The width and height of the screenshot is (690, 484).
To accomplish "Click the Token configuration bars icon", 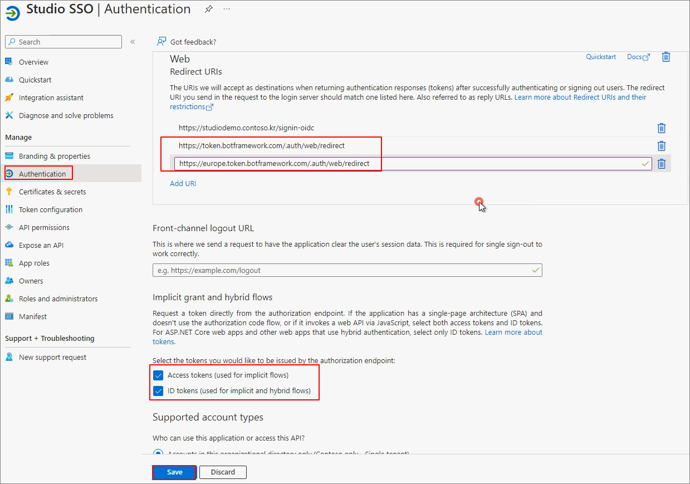I will pyautogui.click(x=9, y=209).
